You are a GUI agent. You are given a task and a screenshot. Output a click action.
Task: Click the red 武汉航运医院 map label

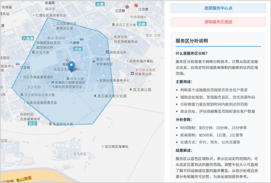[x=145, y=70]
